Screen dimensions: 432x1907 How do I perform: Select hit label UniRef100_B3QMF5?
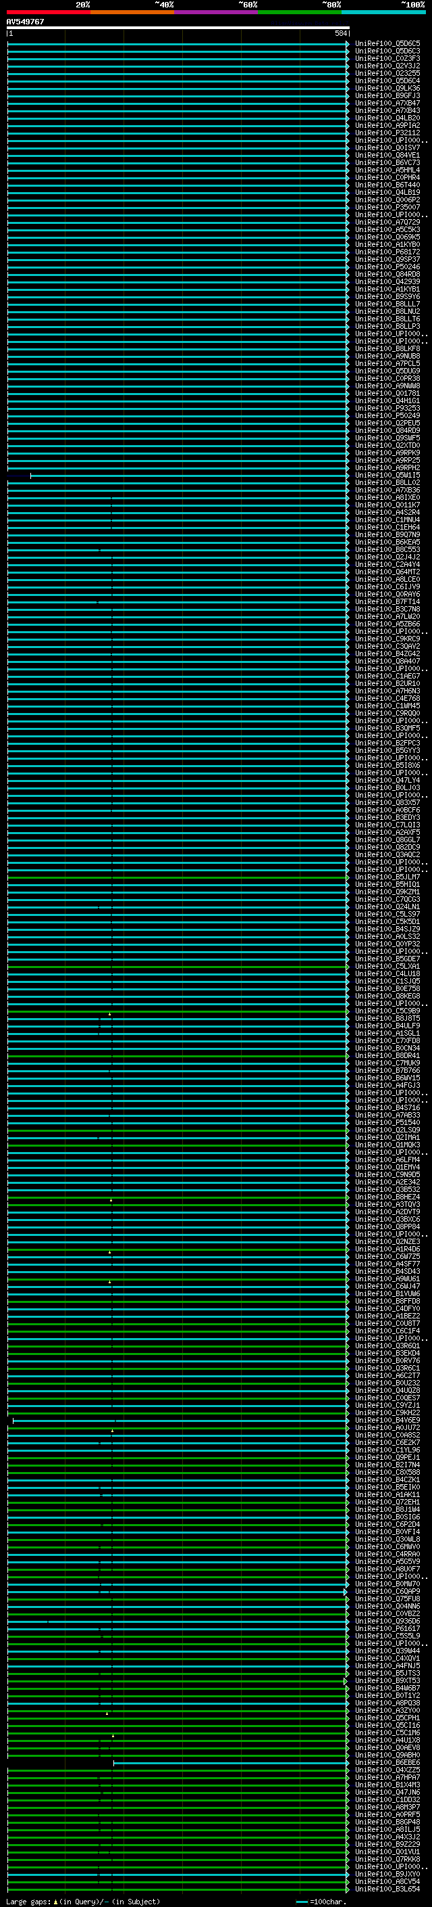[387, 729]
